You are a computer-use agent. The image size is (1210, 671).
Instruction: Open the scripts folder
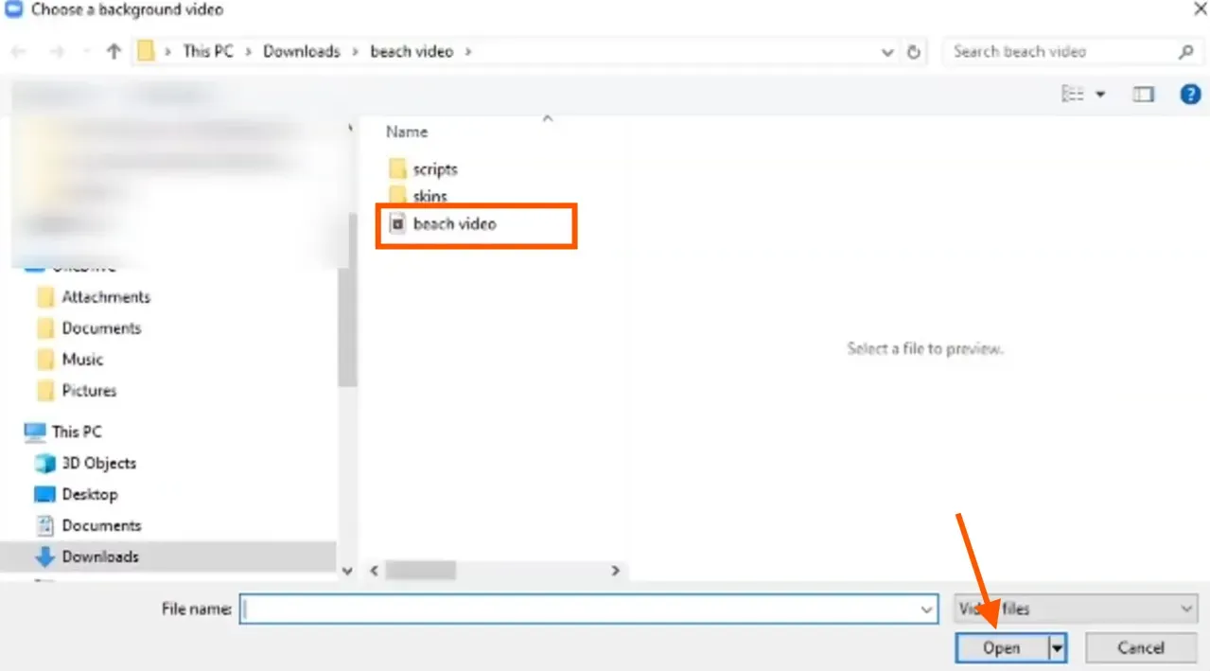436,168
